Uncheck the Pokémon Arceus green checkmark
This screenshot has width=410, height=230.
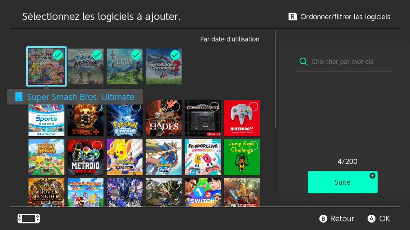[97, 55]
